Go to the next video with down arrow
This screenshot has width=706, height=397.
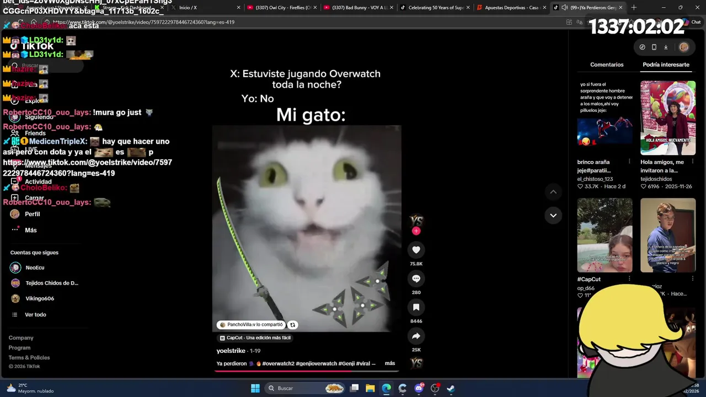point(553,215)
